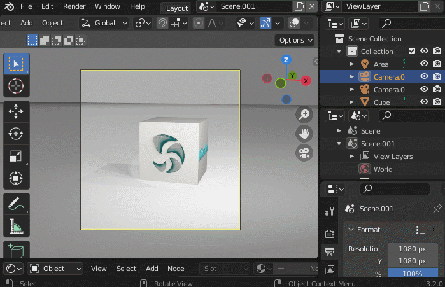The width and height of the screenshot is (445, 287).
Task: Toggle camera view in viewport gizmo
Action: click(x=304, y=153)
